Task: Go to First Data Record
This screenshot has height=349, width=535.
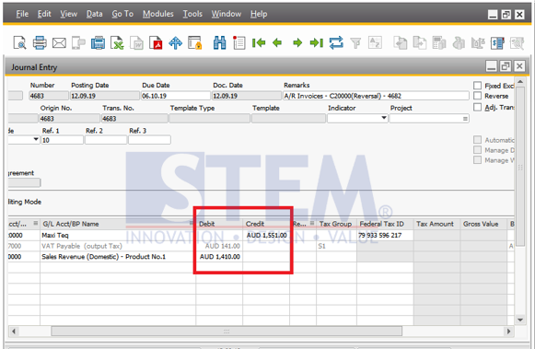Action: coord(259,43)
